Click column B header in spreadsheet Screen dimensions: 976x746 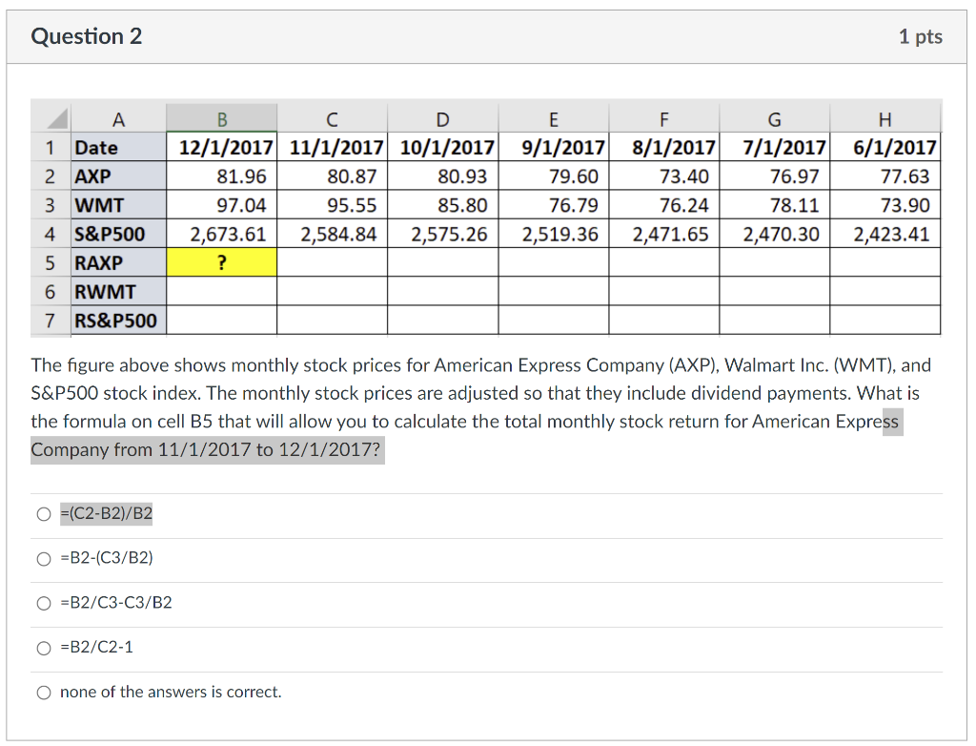click(221, 118)
